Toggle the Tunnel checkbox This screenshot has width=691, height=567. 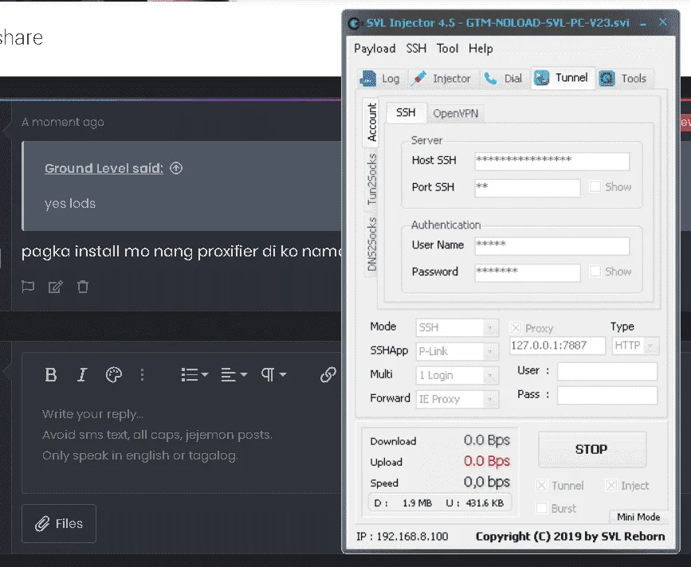click(x=541, y=485)
